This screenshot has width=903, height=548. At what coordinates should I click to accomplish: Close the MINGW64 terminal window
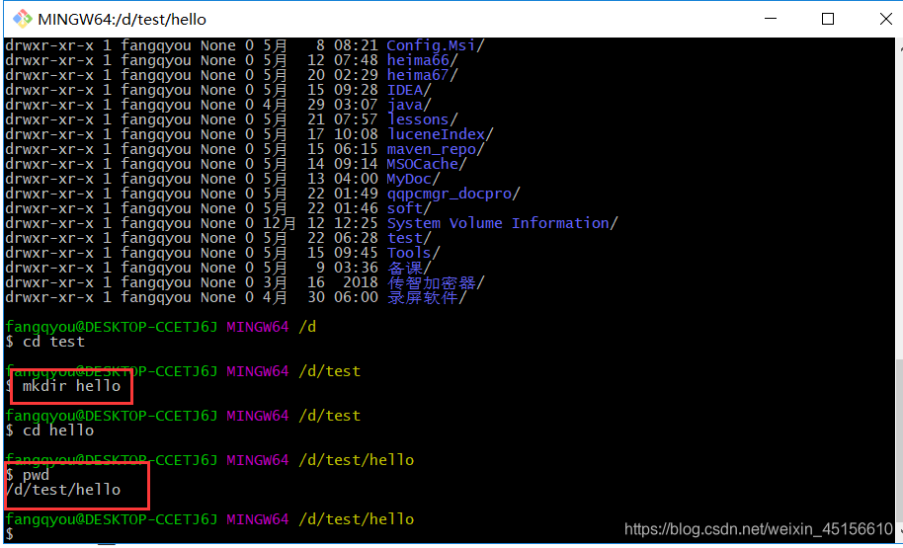pyautogui.click(x=886, y=19)
